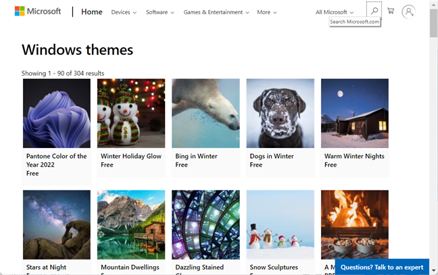Click 'Free' under Dogs in Winter
The height and width of the screenshot is (275, 438).
tap(256, 165)
